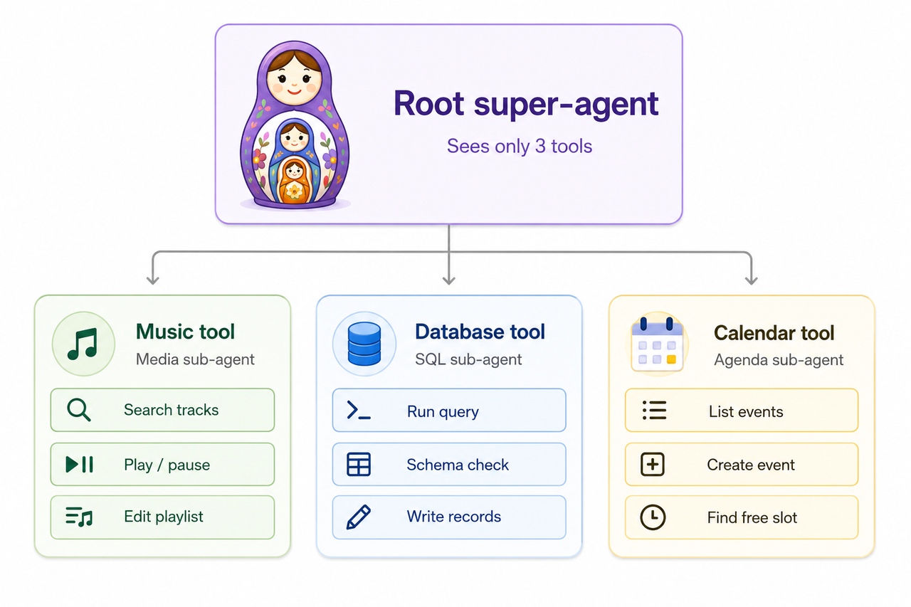Click the Create event plus icon
Screen dimensions: 911x607
(653, 465)
